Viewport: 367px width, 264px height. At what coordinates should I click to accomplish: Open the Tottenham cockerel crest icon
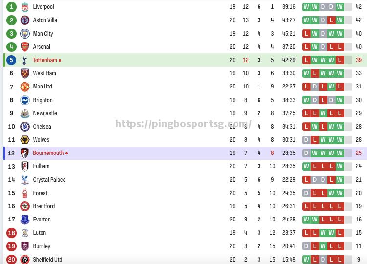(x=24, y=60)
